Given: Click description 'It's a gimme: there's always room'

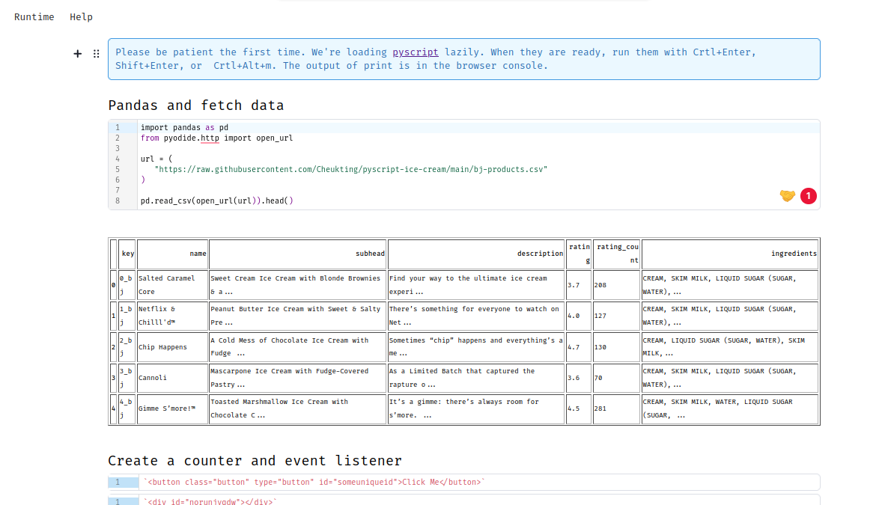Looking at the screenshot, I should (x=476, y=408).
